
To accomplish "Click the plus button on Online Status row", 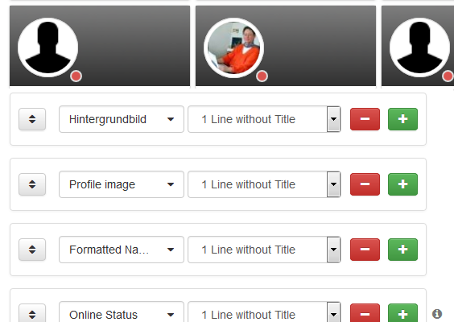I will [x=402, y=313].
